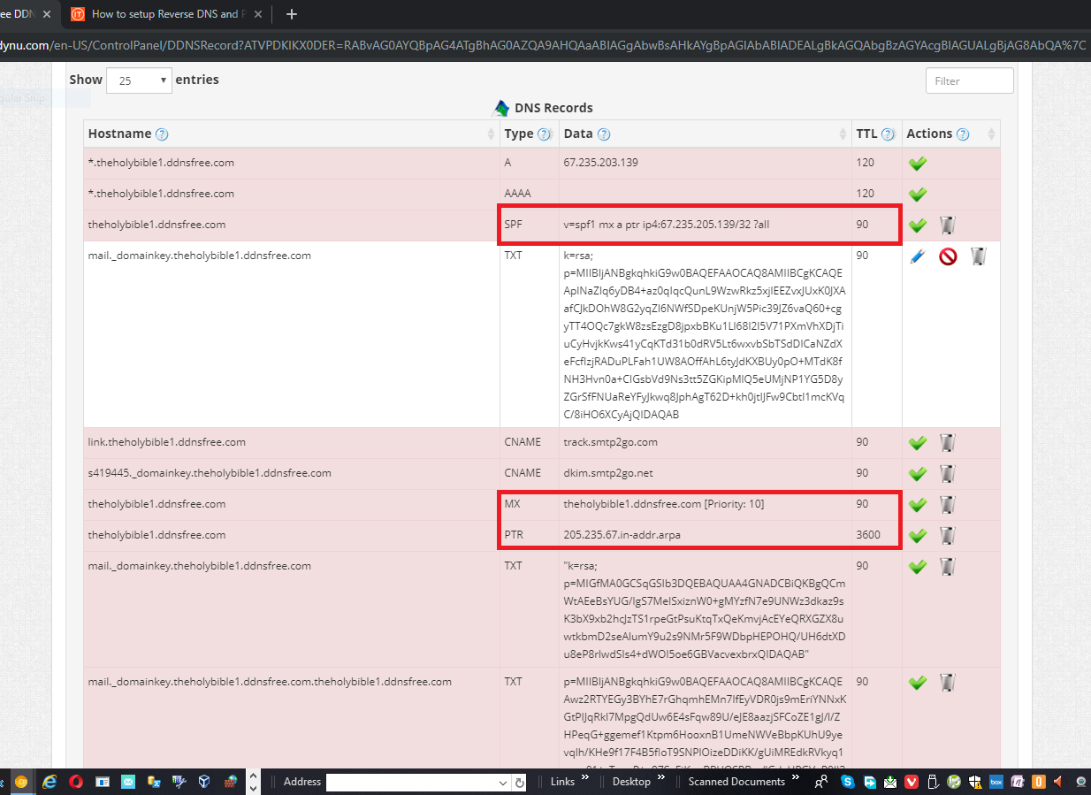This screenshot has width=1091, height=795.
Task: Click the green checkmark on the SPF record row
Action: 918,226
